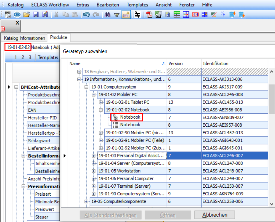This screenshot has width=275, height=222.
Task: Collapse the BMEcat-Attribute tree node
Action: [16, 87]
